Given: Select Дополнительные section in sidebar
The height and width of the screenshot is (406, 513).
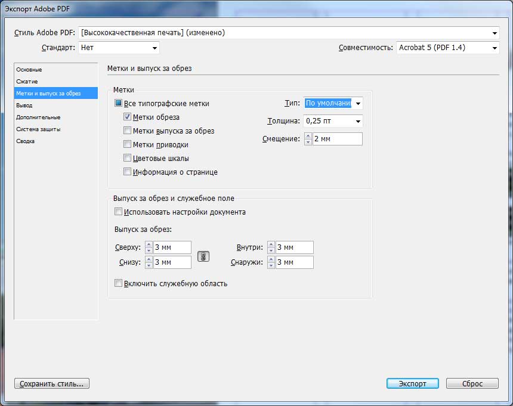Looking at the screenshot, I should click(x=56, y=117).
